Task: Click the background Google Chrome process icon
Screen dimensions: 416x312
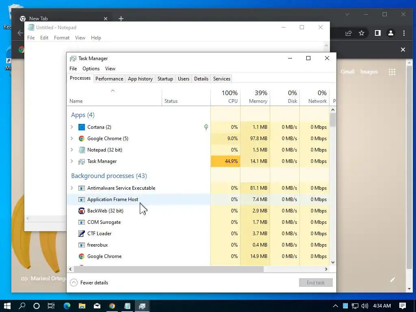Action: click(x=81, y=256)
